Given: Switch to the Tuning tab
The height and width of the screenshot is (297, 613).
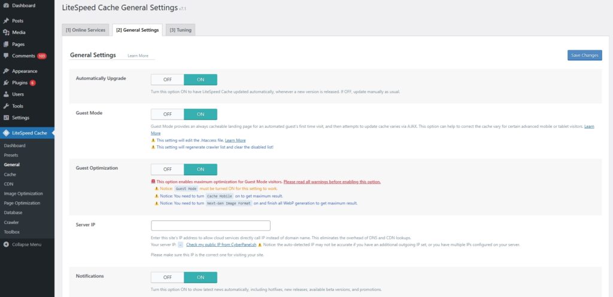Looking at the screenshot, I should pos(181,30).
